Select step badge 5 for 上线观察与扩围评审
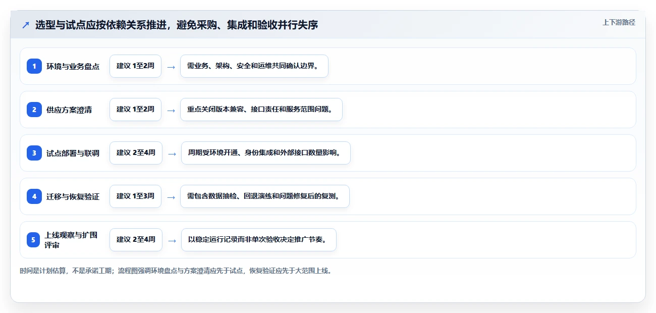This screenshot has width=656, height=313. [x=33, y=239]
